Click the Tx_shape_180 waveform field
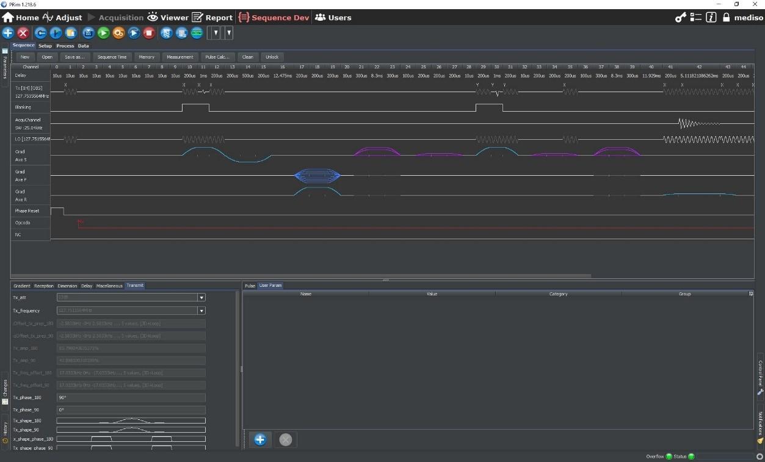 [131, 420]
